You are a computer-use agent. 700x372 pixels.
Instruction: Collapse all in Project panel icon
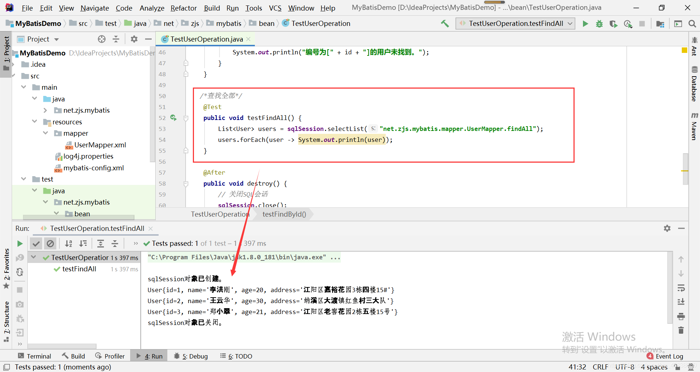click(116, 39)
